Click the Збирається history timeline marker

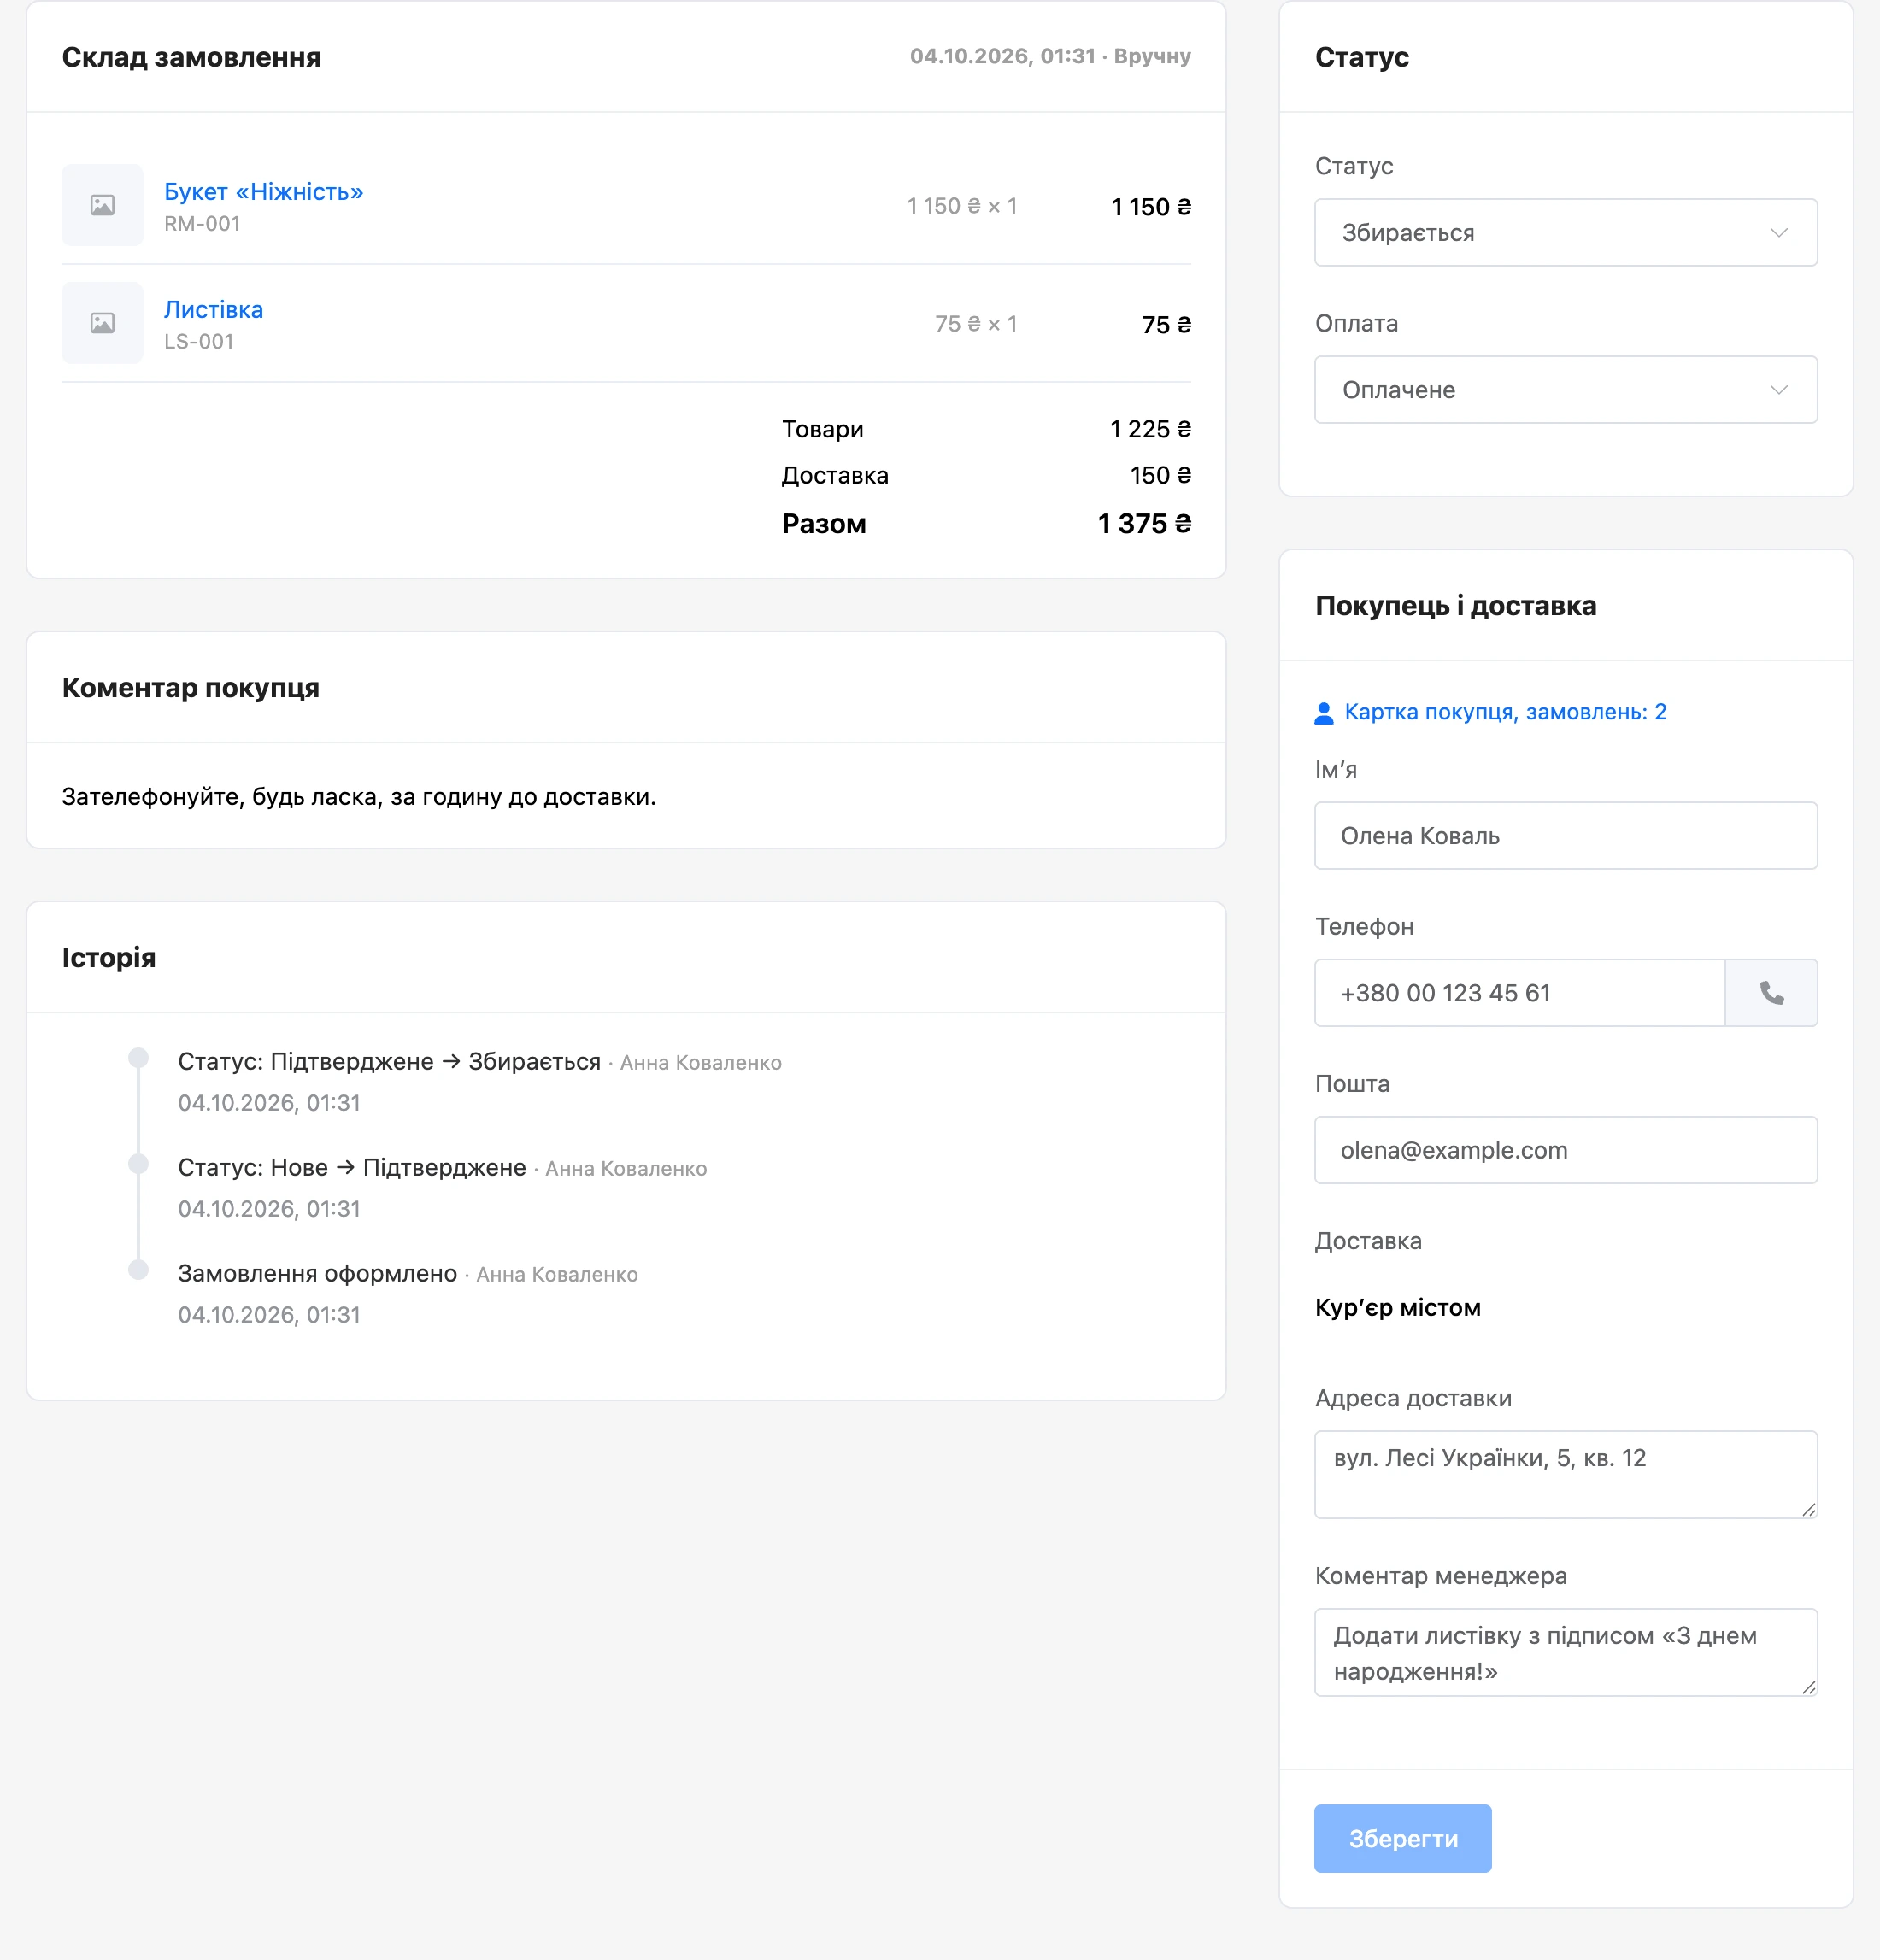139,1058
